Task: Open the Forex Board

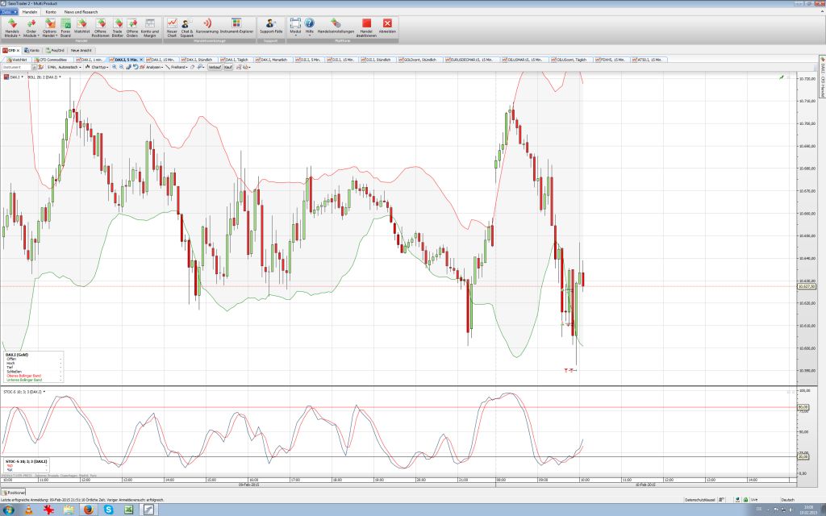Action: (x=65, y=28)
